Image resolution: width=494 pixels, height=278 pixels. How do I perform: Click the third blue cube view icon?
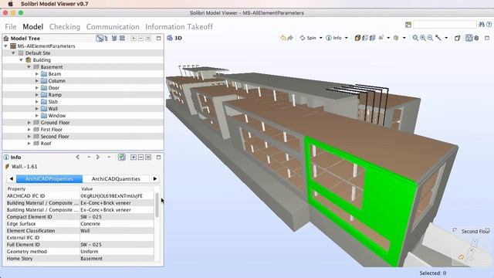(372, 38)
